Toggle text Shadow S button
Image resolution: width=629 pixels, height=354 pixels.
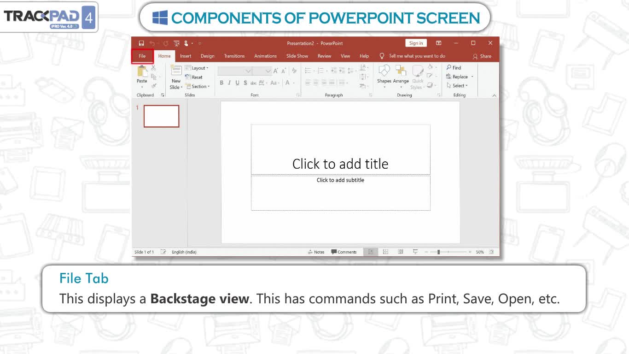pos(245,83)
